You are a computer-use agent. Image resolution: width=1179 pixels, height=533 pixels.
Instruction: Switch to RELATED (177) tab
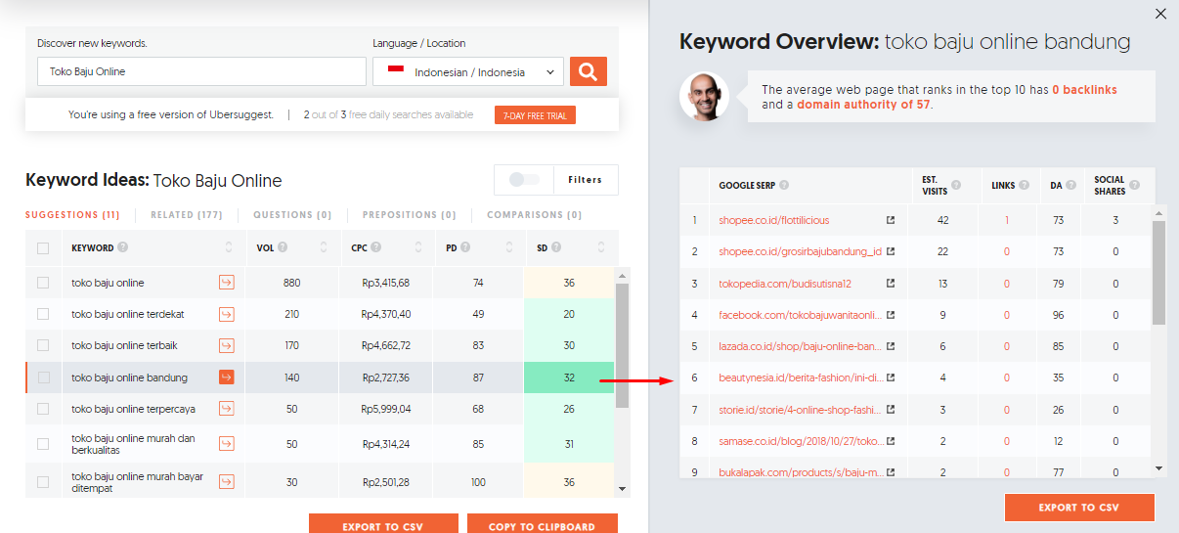click(187, 215)
